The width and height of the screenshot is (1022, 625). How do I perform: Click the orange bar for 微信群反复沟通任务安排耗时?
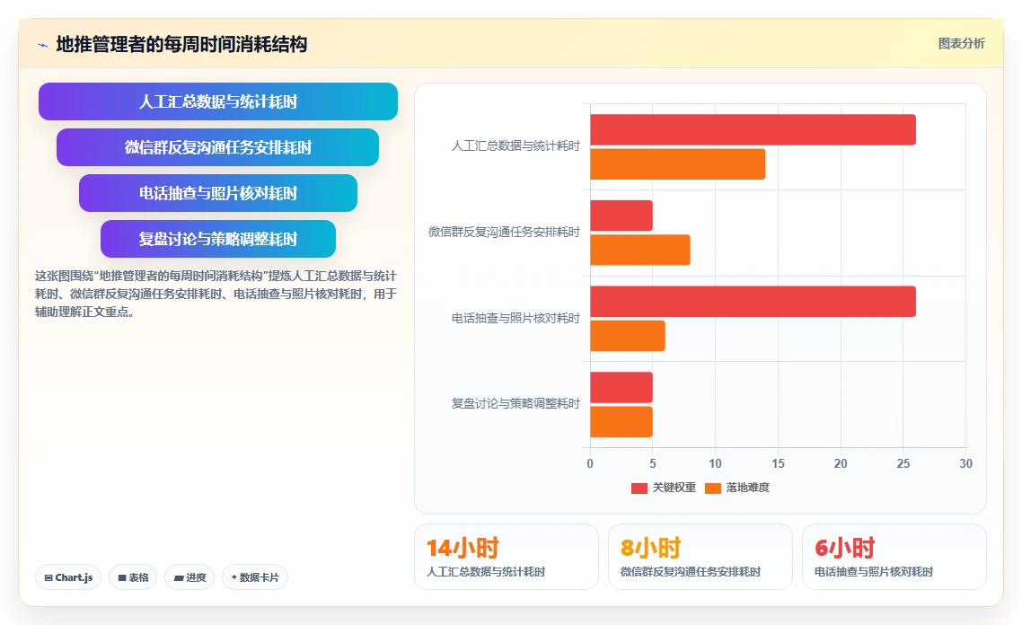(x=640, y=251)
